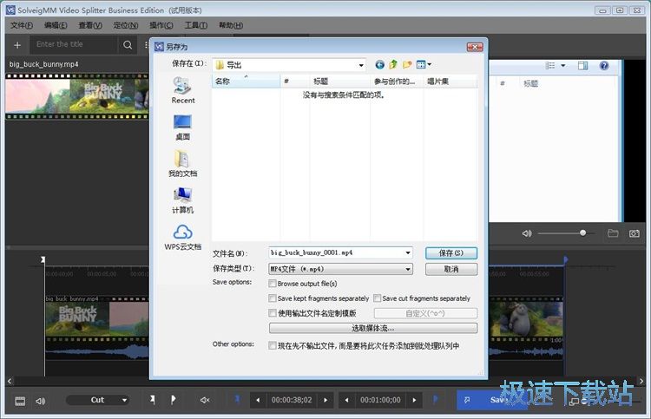The image size is (651, 419).
Task: Open the Recent places shortcut
Action: point(182,90)
